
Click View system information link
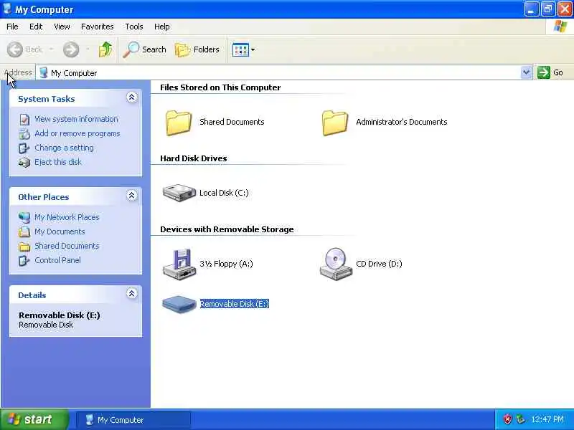(76, 119)
